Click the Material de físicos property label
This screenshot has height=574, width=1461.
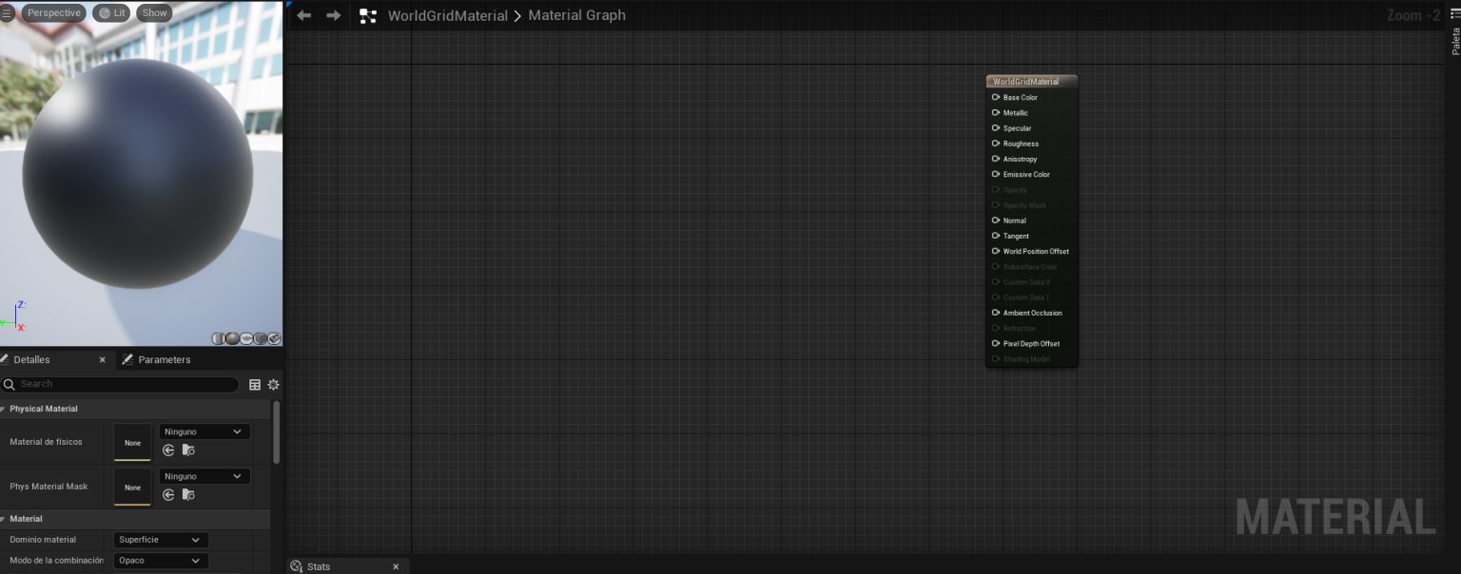[46, 442]
